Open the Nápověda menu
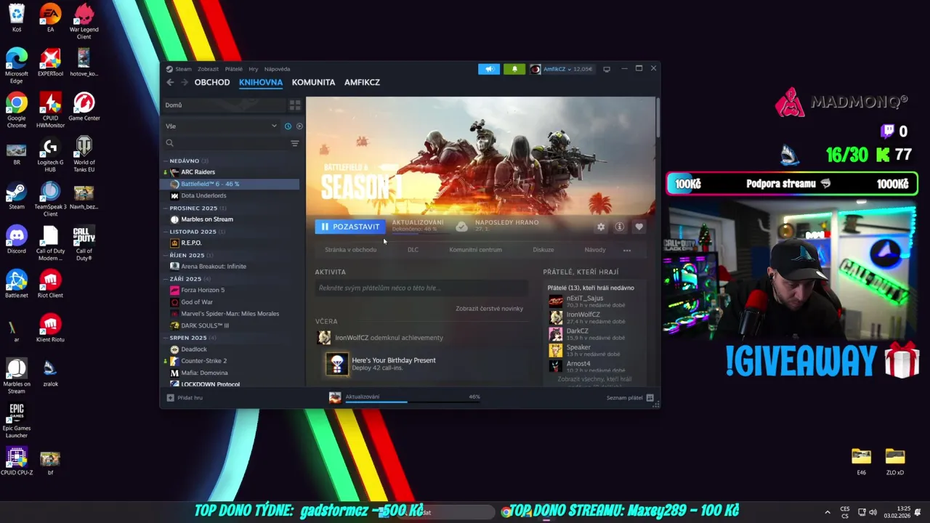The width and height of the screenshot is (930, 523). (277, 69)
